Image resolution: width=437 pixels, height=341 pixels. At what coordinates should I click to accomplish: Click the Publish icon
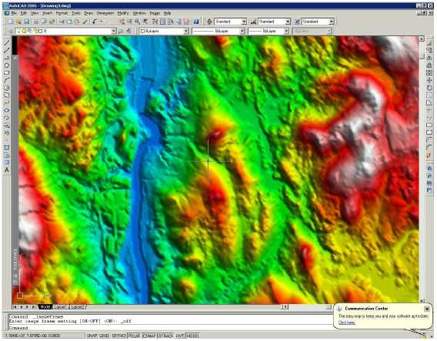52,22
